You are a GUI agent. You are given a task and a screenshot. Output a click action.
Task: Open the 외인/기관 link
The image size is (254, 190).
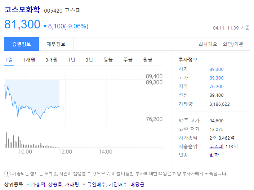233,44
